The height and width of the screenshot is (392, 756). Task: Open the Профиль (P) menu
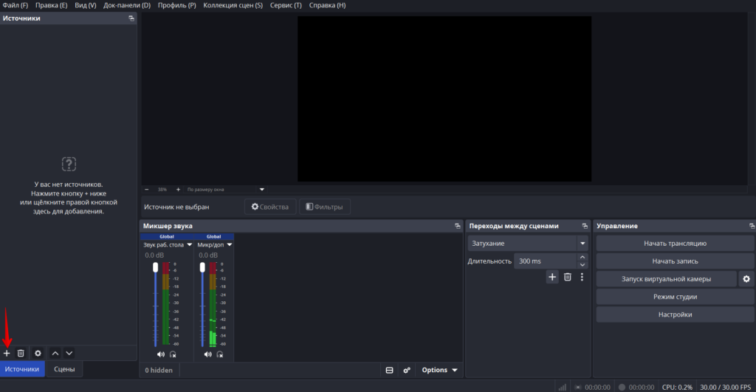pos(177,5)
